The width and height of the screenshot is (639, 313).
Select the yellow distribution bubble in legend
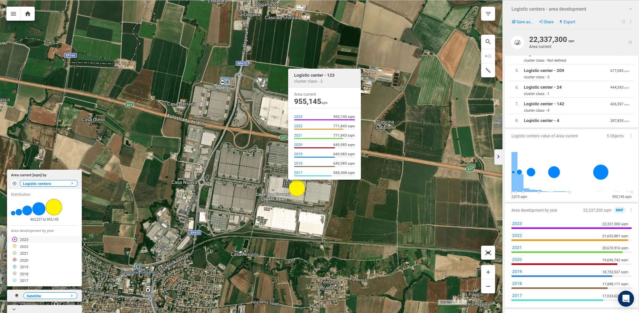[x=54, y=207]
